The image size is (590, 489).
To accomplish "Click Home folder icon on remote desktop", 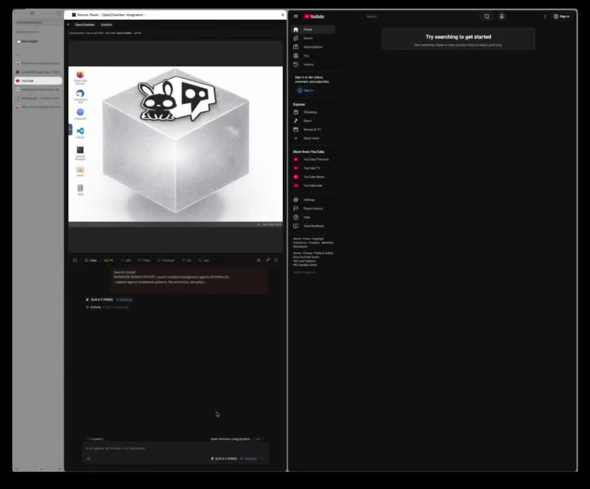I will coord(80,170).
